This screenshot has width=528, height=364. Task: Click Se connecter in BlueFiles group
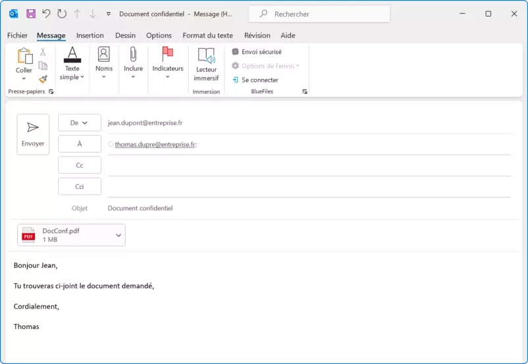click(255, 80)
